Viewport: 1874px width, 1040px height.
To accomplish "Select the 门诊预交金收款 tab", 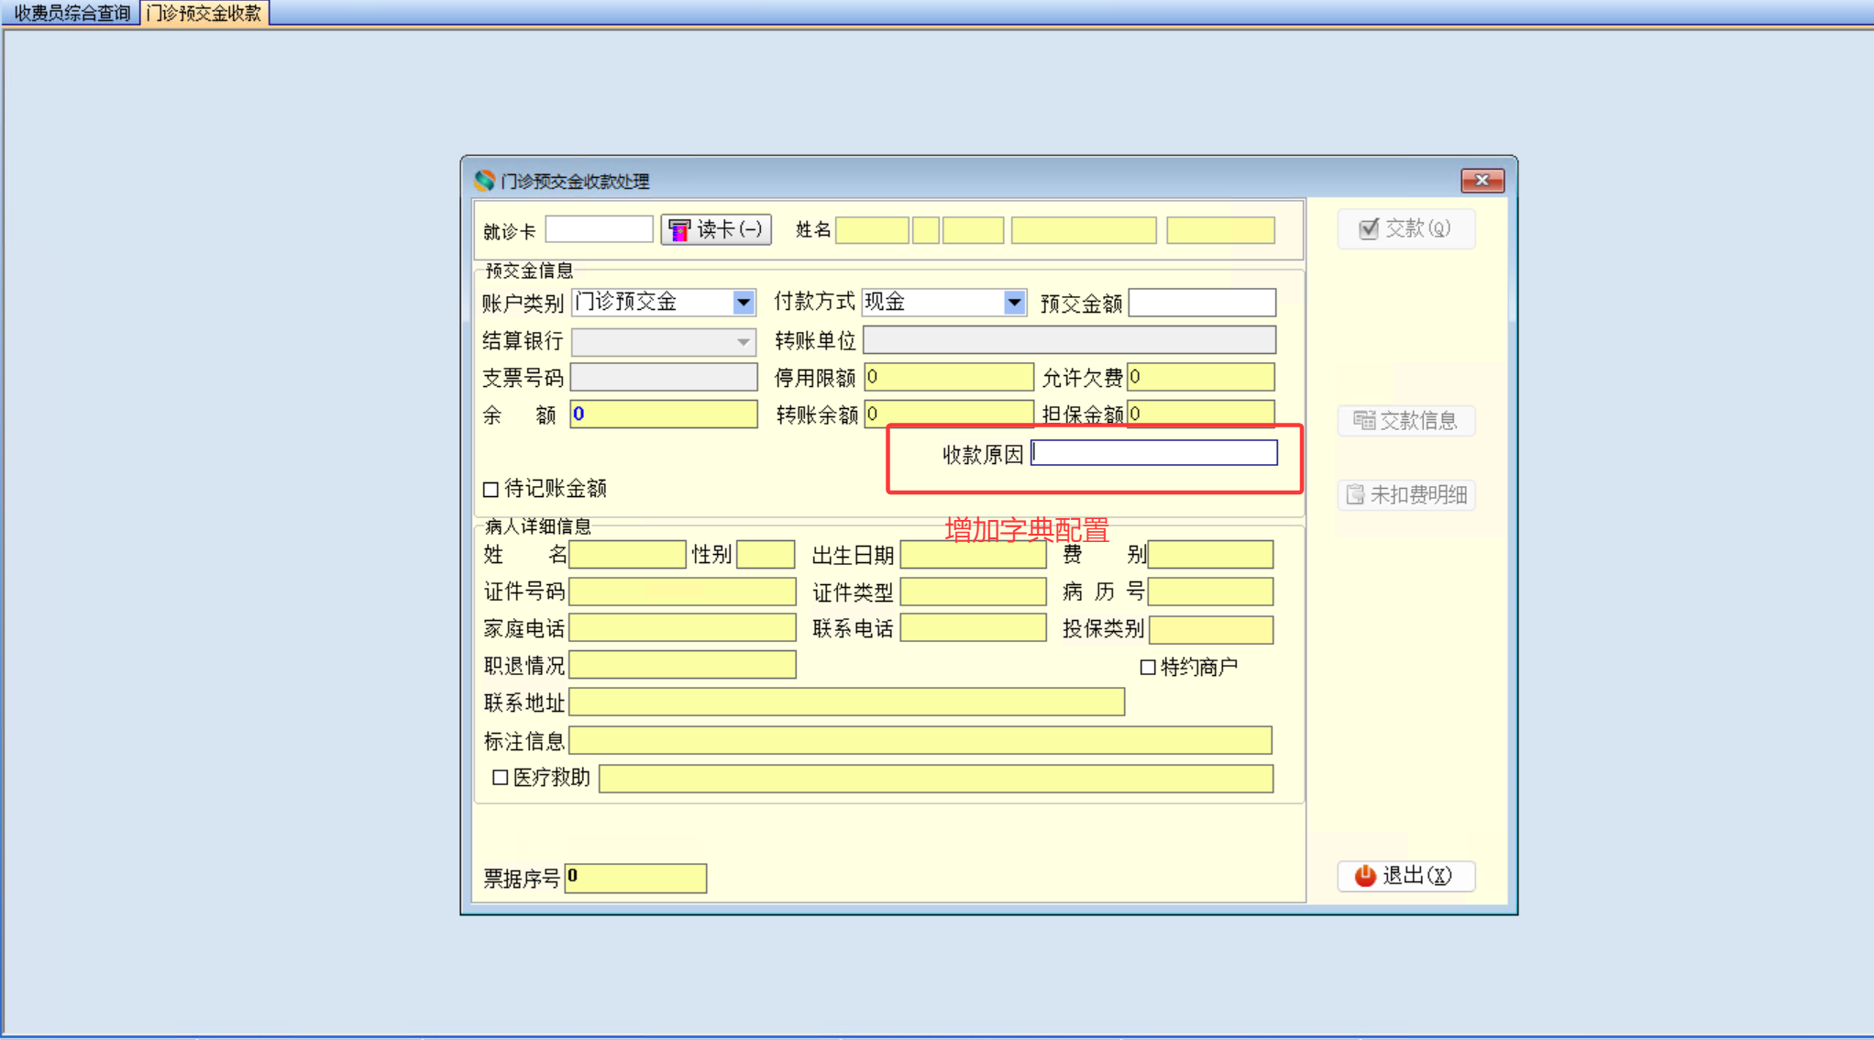I will (204, 13).
